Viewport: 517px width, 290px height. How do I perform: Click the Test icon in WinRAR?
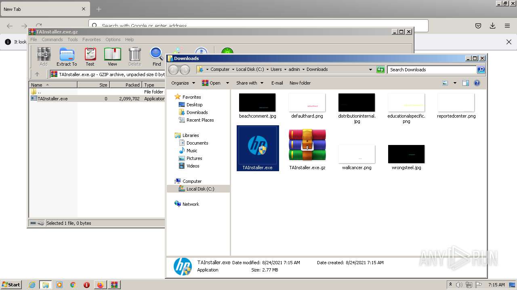point(90,57)
